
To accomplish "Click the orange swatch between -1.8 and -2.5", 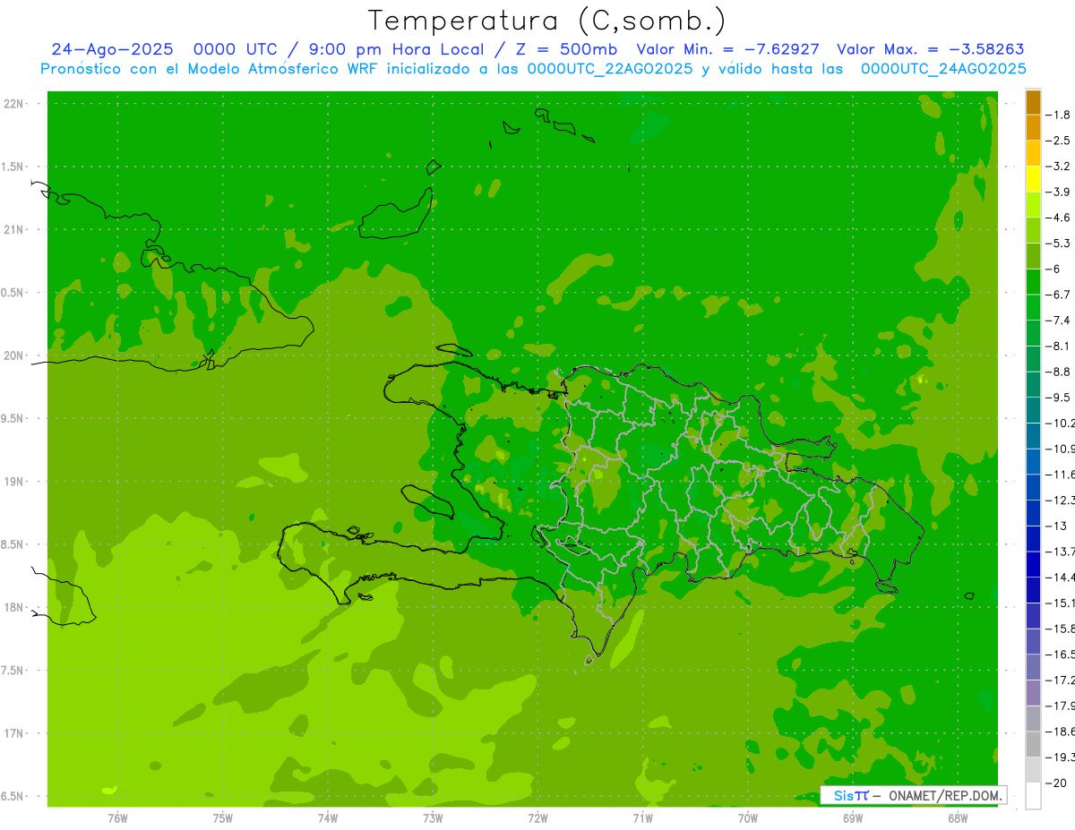I will click(x=1033, y=128).
